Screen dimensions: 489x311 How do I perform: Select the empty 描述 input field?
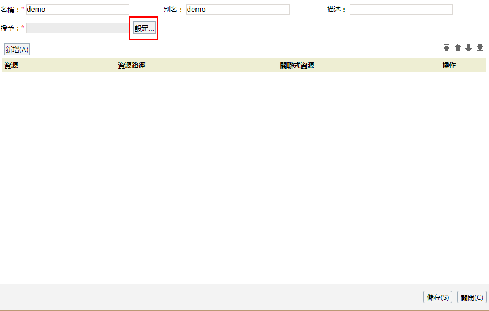[401, 10]
